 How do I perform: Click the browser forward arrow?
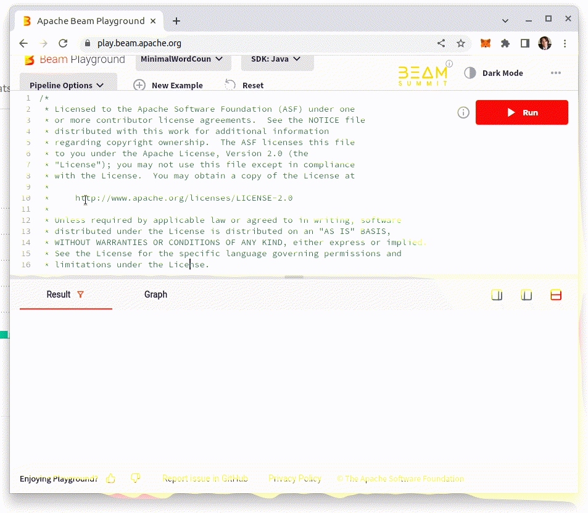pos(44,44)
